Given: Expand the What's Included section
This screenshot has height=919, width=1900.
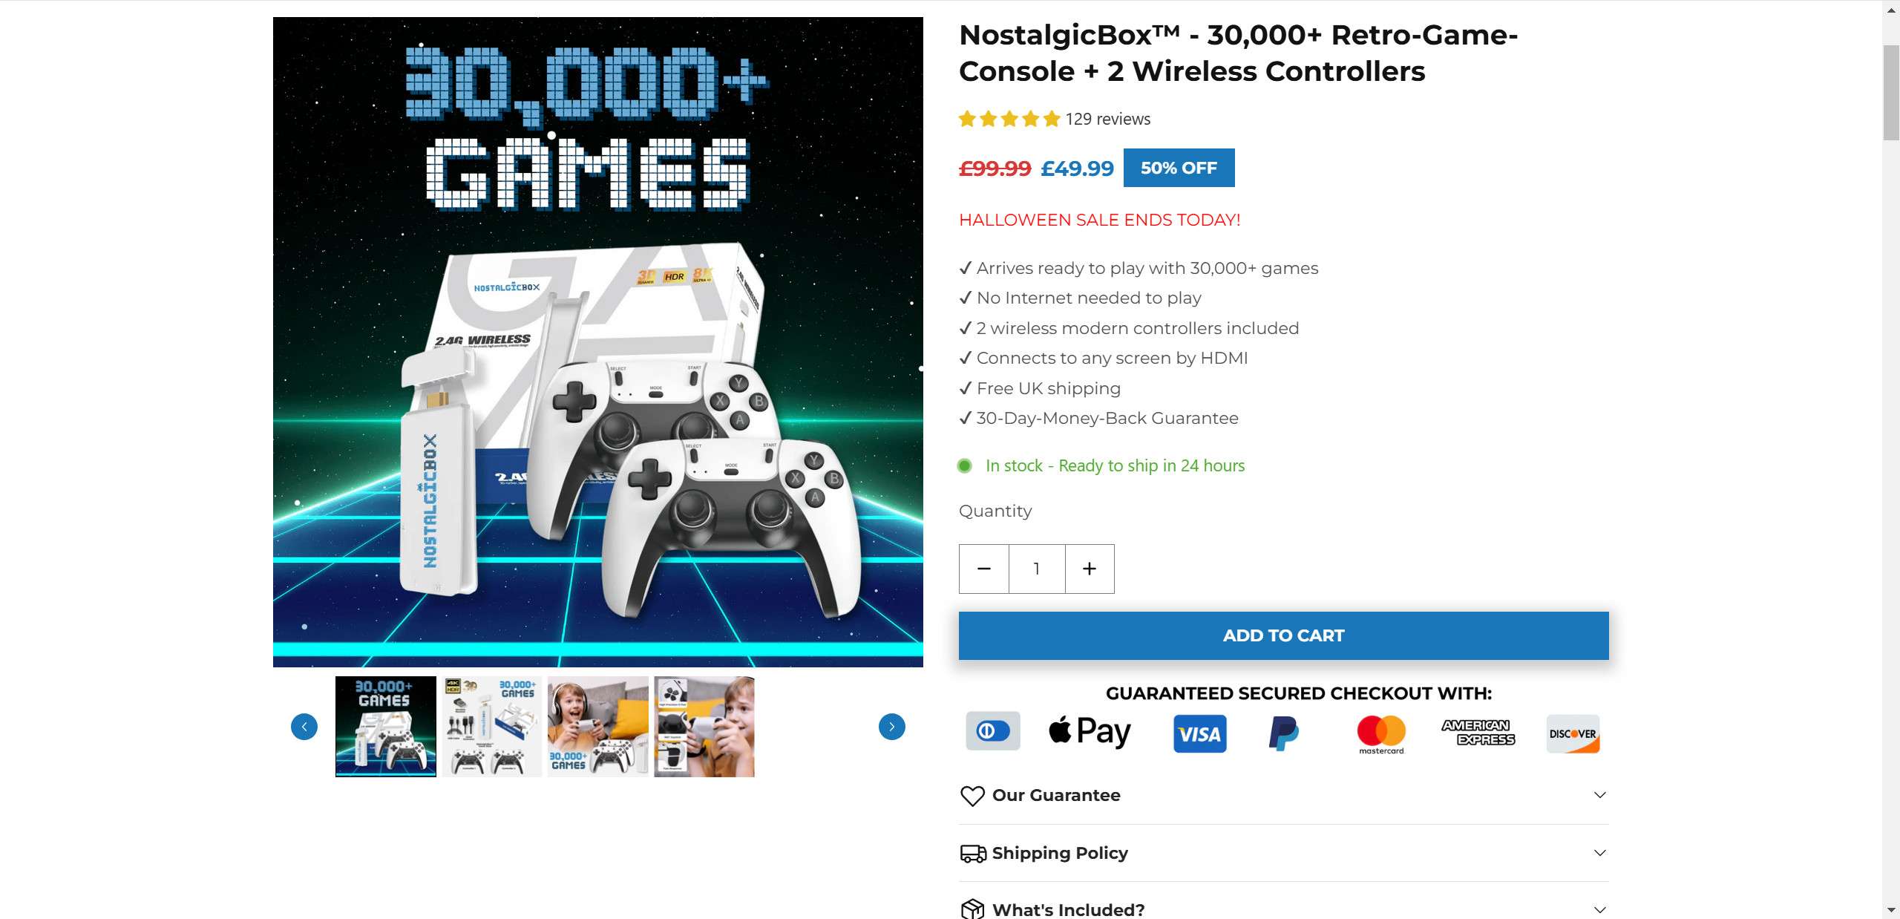Looking at the screenshot, I should pyautogui.click(x=1283, y=909).
